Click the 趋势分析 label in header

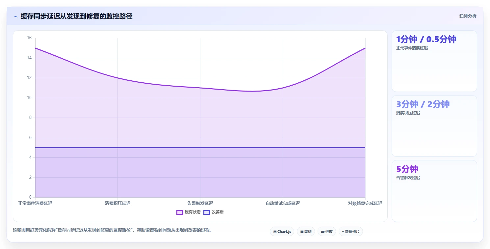pyautogui.click(x=468, y=16)
